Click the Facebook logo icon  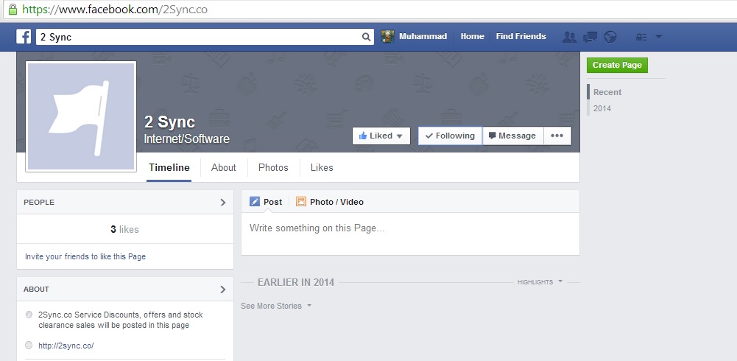tap(24, 37)
